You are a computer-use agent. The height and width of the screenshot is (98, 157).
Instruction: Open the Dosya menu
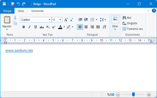(x=7, y=11)
